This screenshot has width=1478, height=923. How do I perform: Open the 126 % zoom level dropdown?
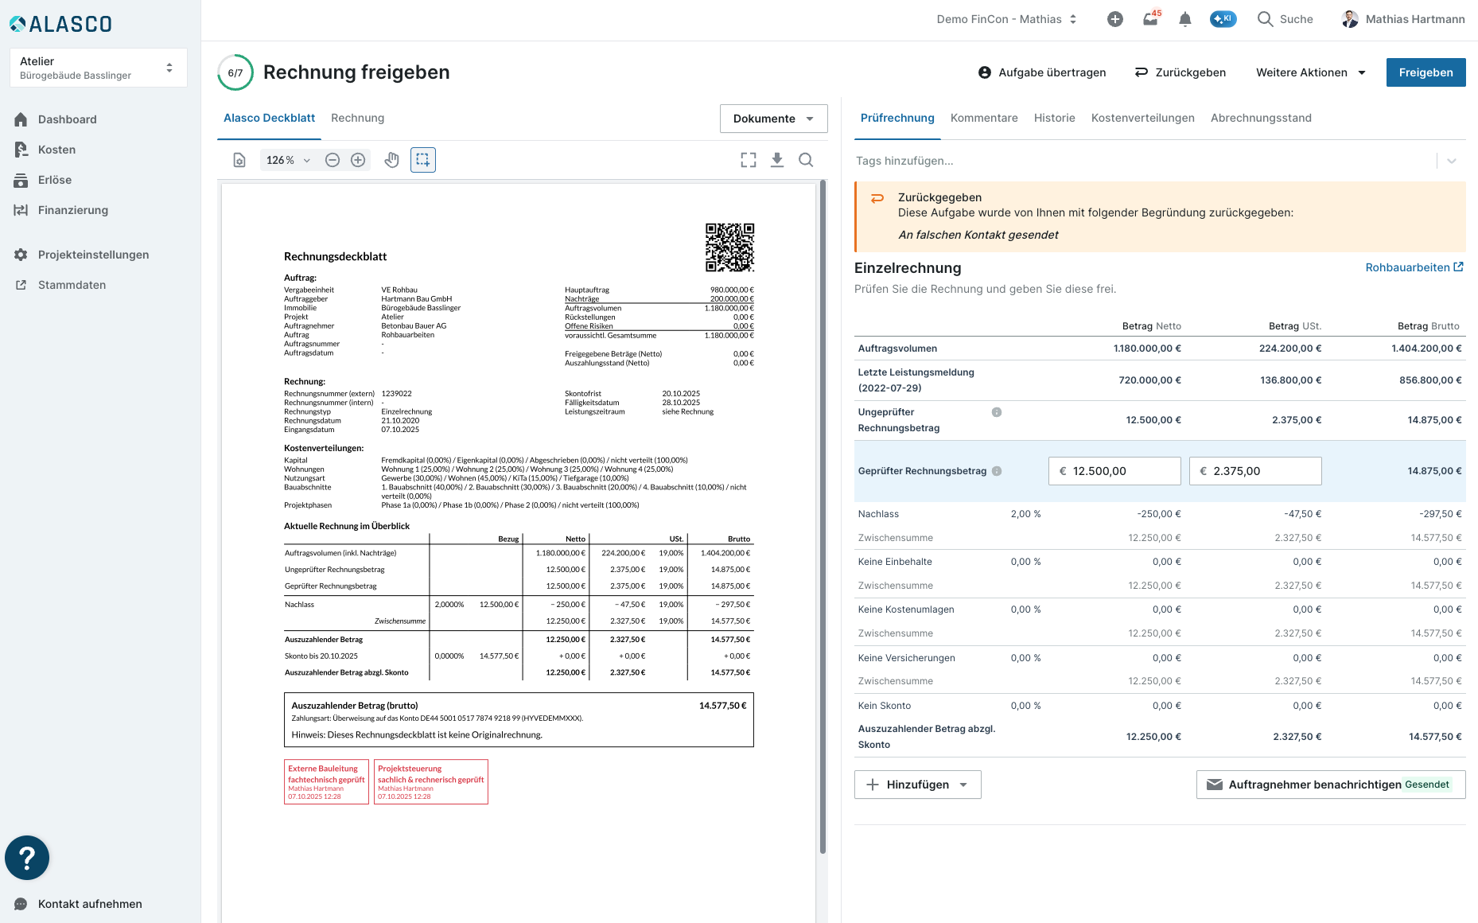[x=287, y=160]
